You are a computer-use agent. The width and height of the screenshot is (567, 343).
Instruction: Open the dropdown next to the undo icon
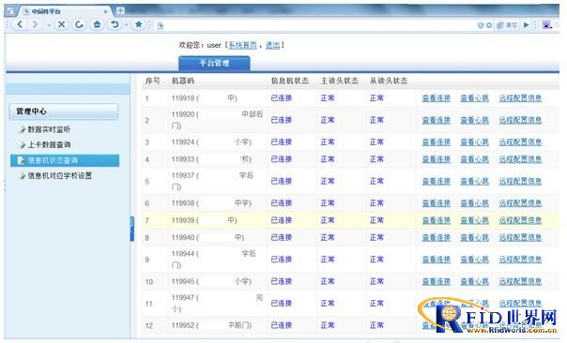[126, 25]
